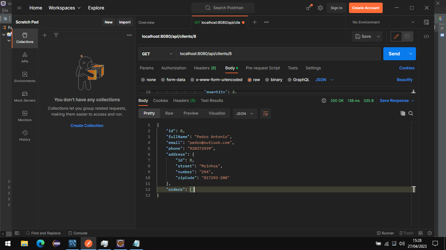The width and height of the screenshot is (446, 250).
Task: Click the Create Collection link
Action: tap(87, 126)
